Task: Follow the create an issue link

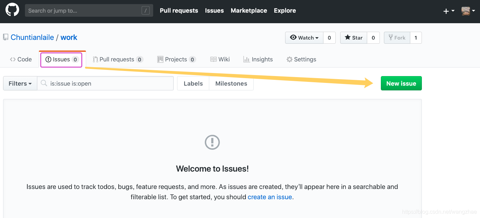Action: [x=270, y=197]
